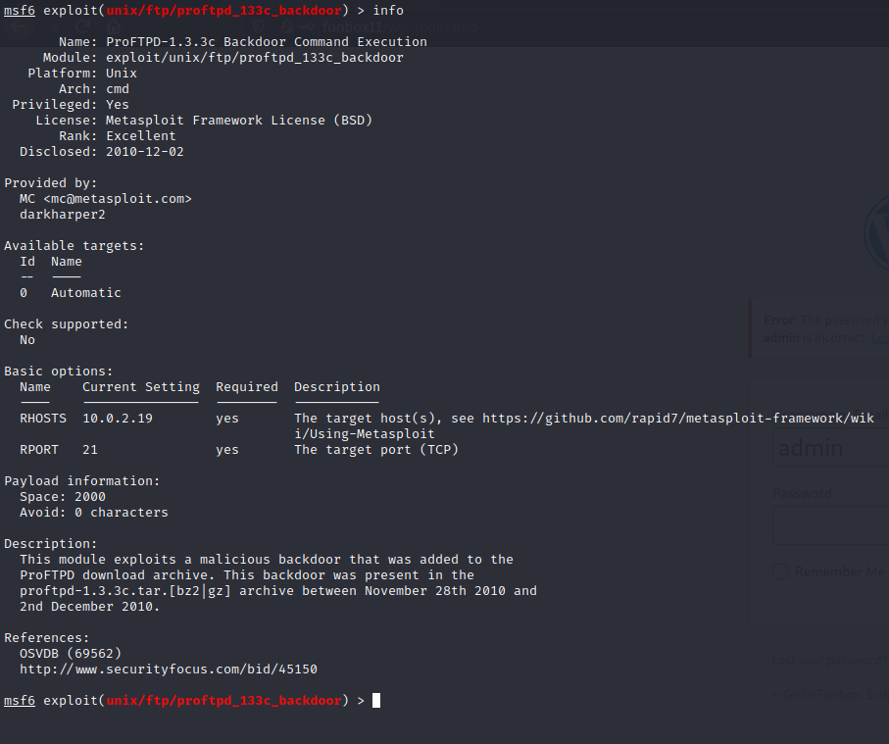This screenshot has height=744, width=889.
Task: Click the Password field on the WordPress login page
Action: click(x=830, y=525)
